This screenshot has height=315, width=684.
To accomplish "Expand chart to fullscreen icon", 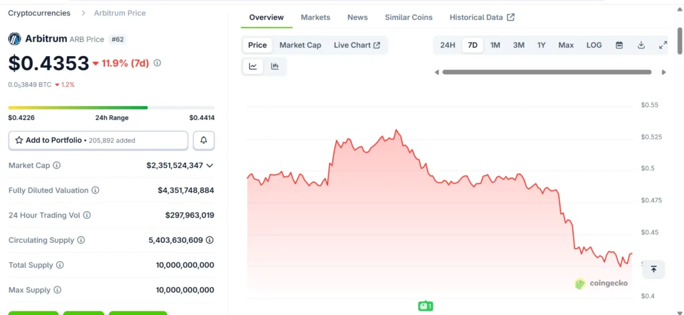I will [663, 45].
